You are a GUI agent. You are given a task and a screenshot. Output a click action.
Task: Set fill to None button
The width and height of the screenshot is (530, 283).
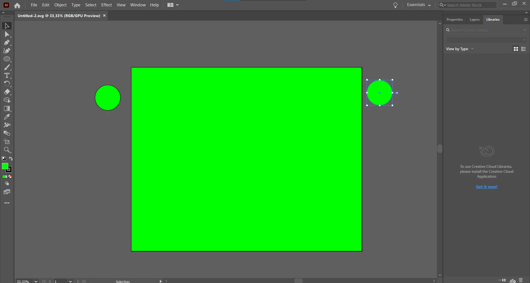point(10,177)
